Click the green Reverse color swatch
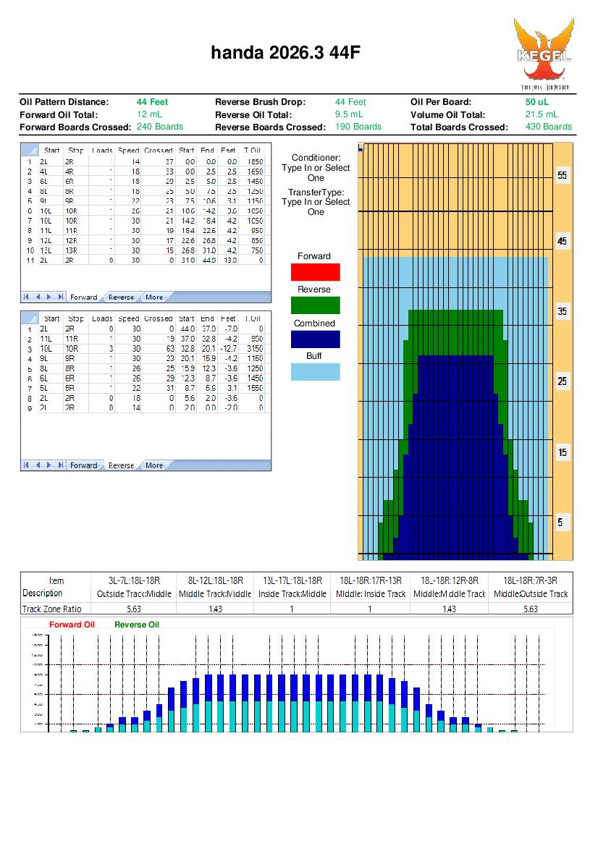The height and width of the screenshot is (846, 598). pyautogui.click(x=315, y=305)
